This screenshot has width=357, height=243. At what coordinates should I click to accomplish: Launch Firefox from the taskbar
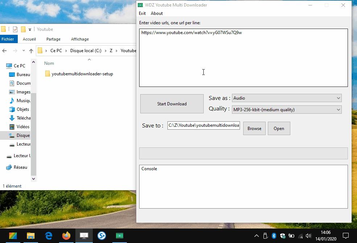[66, 236]
